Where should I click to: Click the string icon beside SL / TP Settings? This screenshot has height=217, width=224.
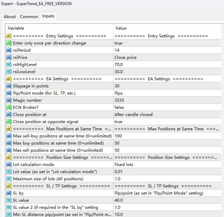[x=9, y=186]
